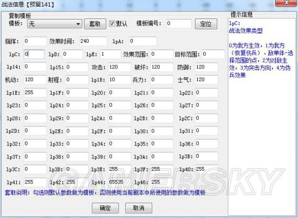This screenshot has width=298, height=218.
Task: Click the lp15 input field
Action: [x=77, y=67]
